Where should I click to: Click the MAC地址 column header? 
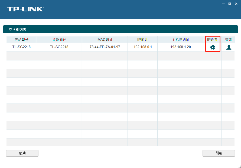tap(105, 40)
